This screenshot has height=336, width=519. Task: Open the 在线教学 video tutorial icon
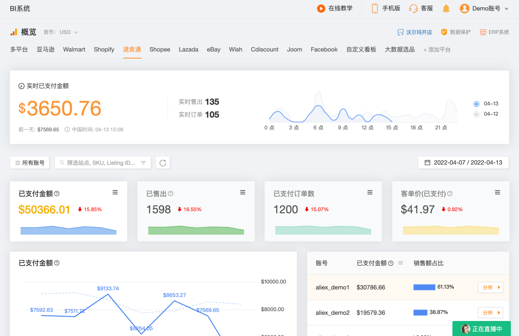tap(321, 9)
